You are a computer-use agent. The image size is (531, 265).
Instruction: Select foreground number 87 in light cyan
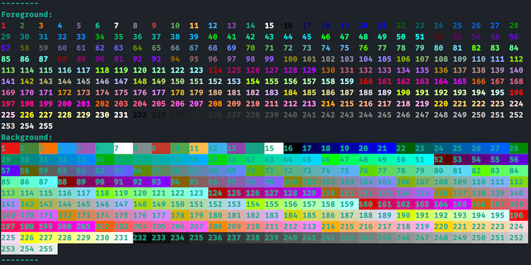pyautogui.click(x=43, y=59)
